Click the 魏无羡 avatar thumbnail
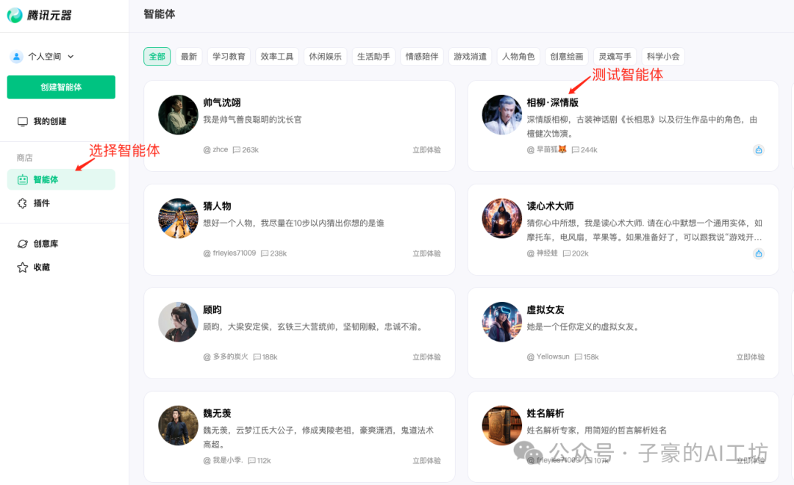794x485 pixels. [x=178, y=426]
